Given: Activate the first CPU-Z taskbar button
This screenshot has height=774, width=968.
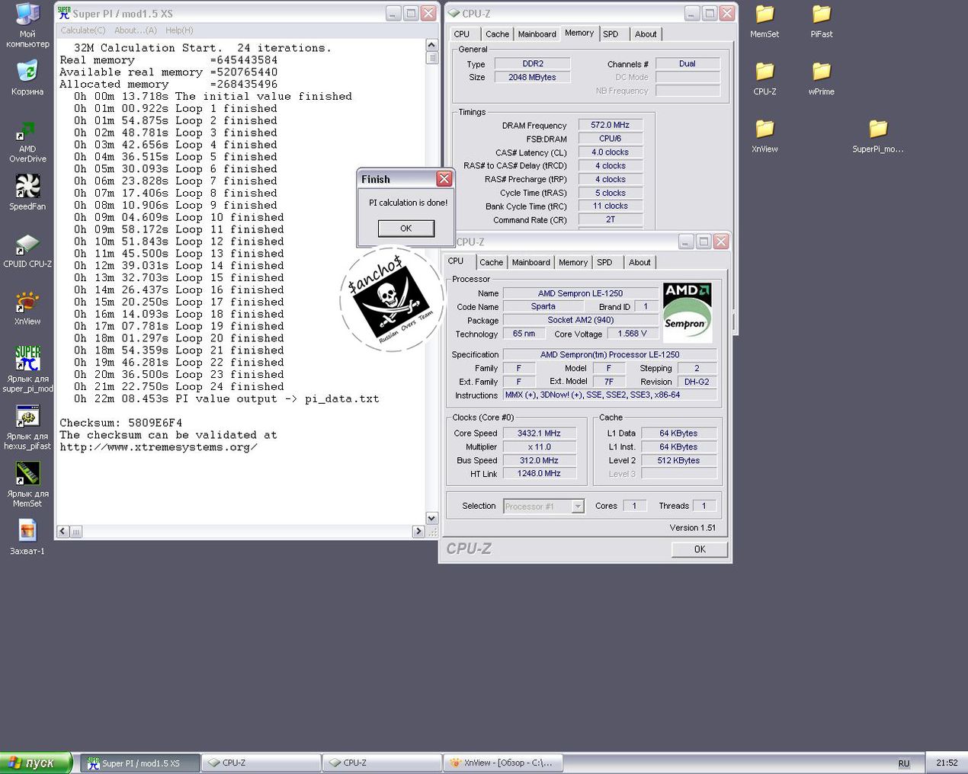Looking at the screenshot, I should coord(261,763).
